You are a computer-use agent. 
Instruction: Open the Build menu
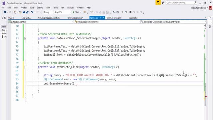[32, 8]
